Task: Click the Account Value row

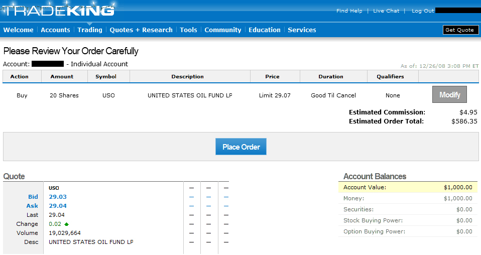Action: coord(408,187)
